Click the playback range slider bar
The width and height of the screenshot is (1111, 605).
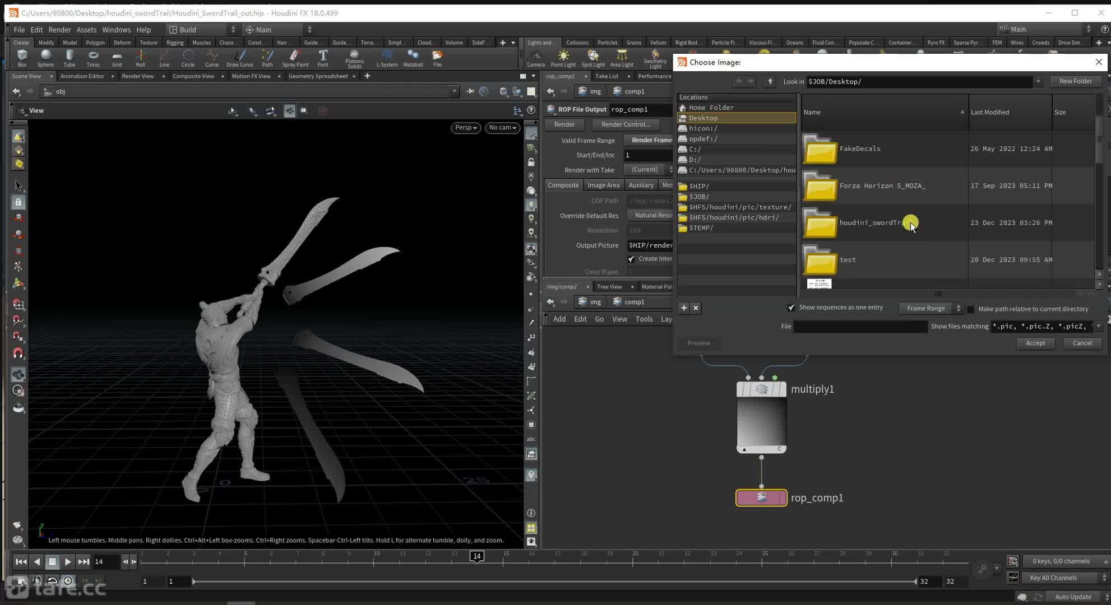click(554, 581)
